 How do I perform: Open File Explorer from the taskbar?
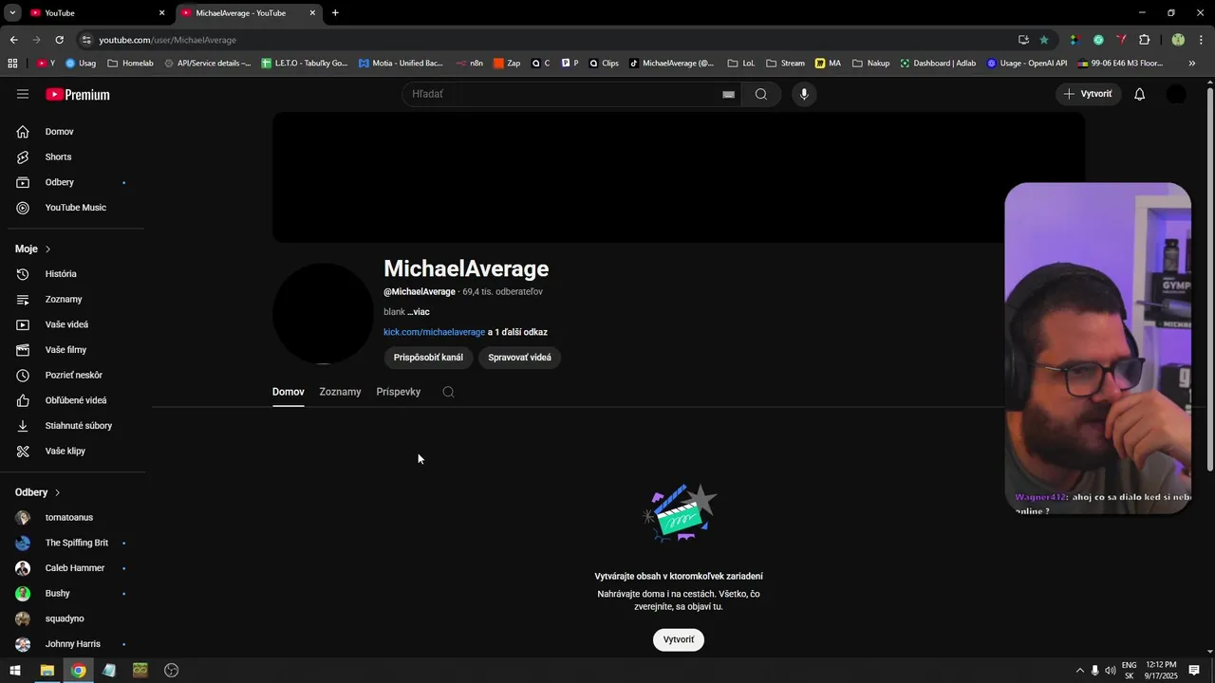tap(47, 671)
